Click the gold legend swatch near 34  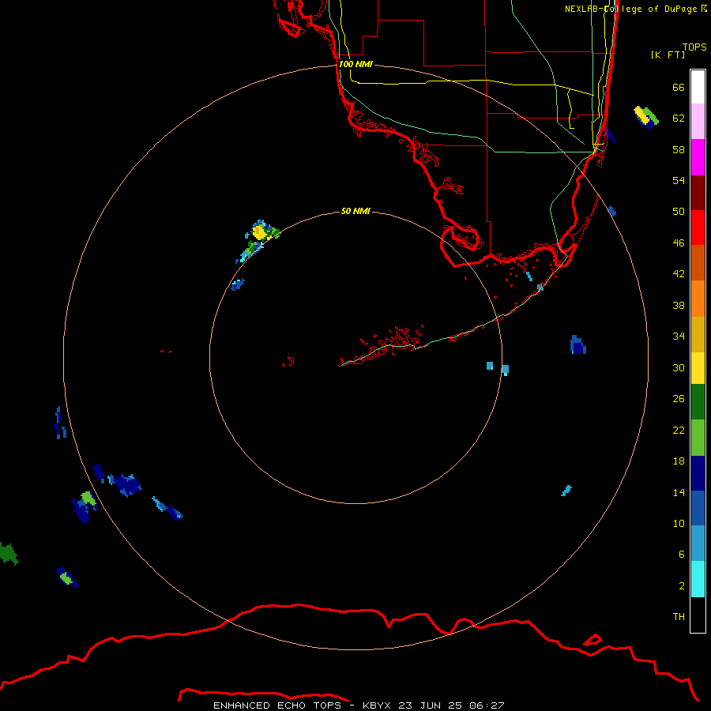pyautogui.click(x=698, y=334)
